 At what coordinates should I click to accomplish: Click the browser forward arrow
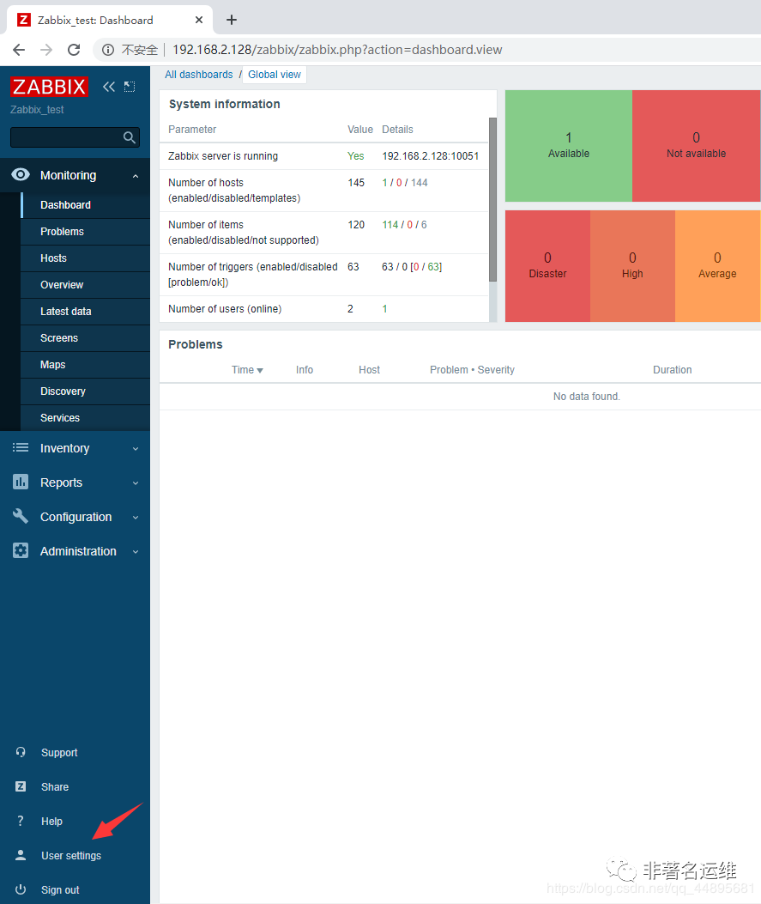tap(46, 50)
